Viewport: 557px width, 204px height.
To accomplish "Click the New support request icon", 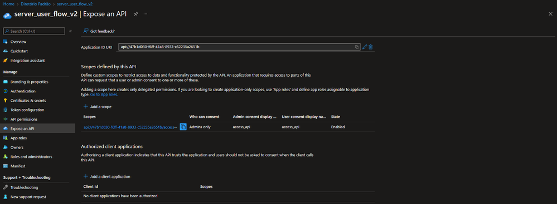I will 6,197.
